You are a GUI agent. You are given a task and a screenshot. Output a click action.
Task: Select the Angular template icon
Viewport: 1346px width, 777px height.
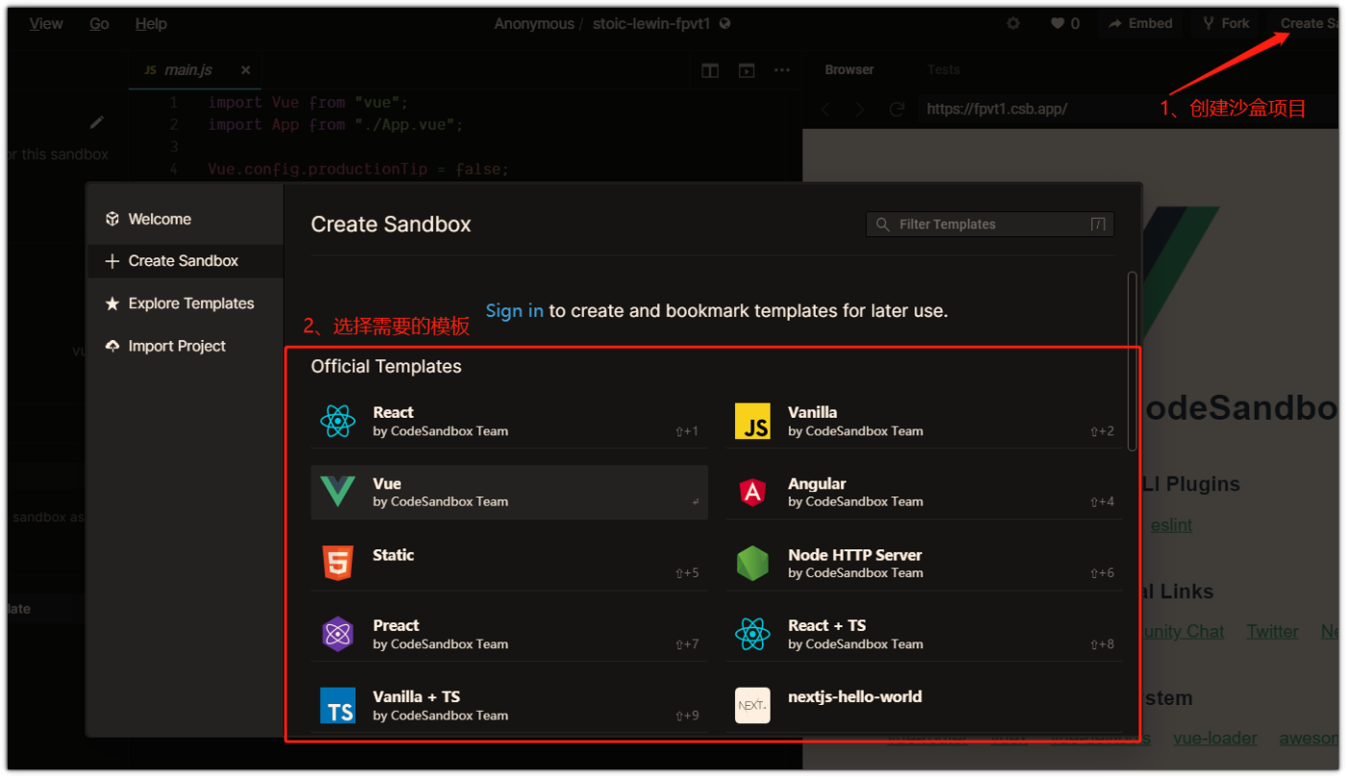(752, 492)
